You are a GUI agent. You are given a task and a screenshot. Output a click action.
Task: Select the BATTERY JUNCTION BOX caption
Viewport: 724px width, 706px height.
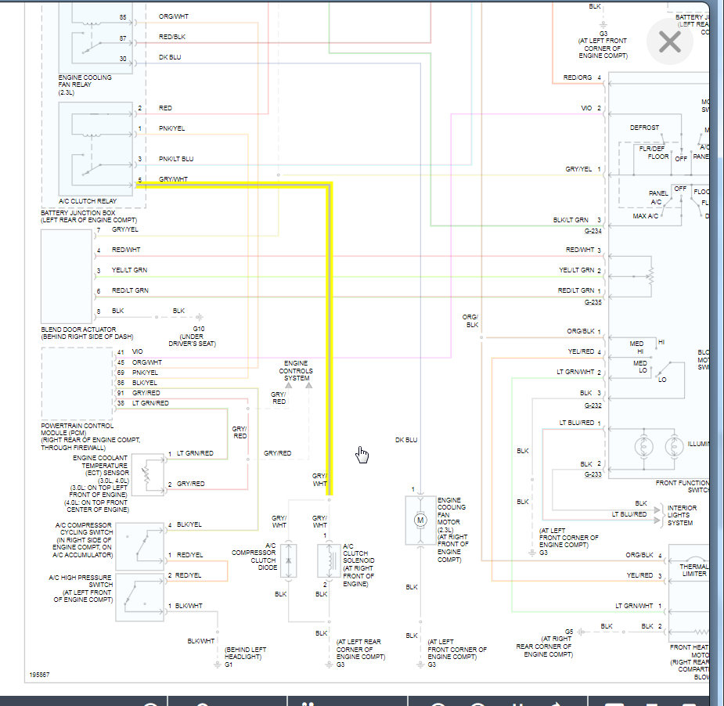[88, 217]
